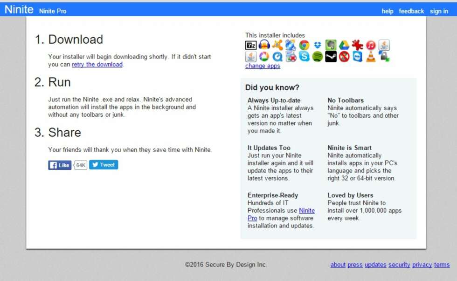Click the 64K like count bubble
Image resolution: width=457 pixels, height=281 pixels.
click(x=80, y=165)
